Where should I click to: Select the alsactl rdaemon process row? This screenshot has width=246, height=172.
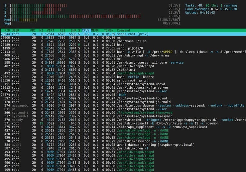pyautogui.click(x=123, y=124)
